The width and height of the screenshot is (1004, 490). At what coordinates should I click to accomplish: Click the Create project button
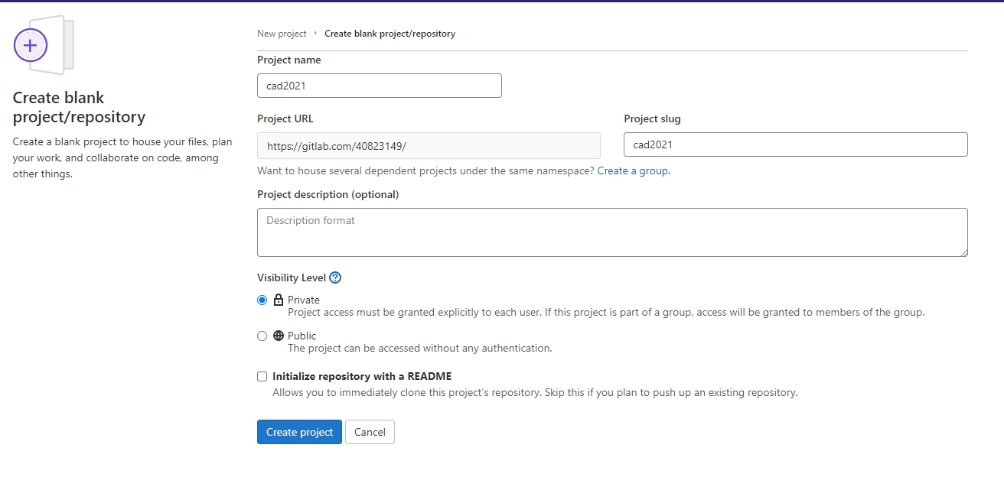299,432
